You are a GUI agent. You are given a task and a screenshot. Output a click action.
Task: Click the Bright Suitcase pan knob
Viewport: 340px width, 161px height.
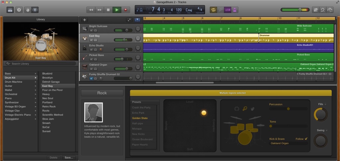pyautogui.click(x=138, y=29)
